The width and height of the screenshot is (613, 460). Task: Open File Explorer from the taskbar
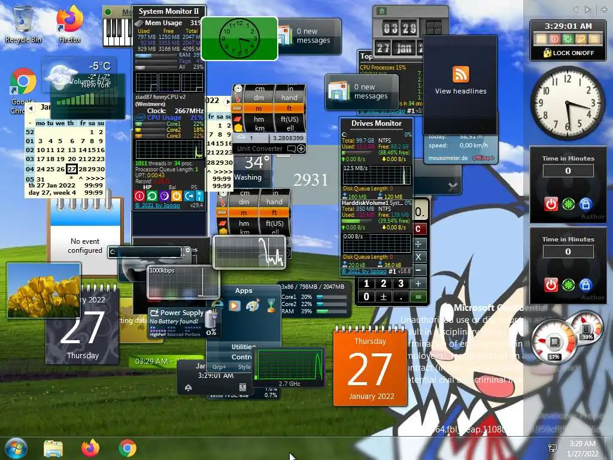pos(53,448)
